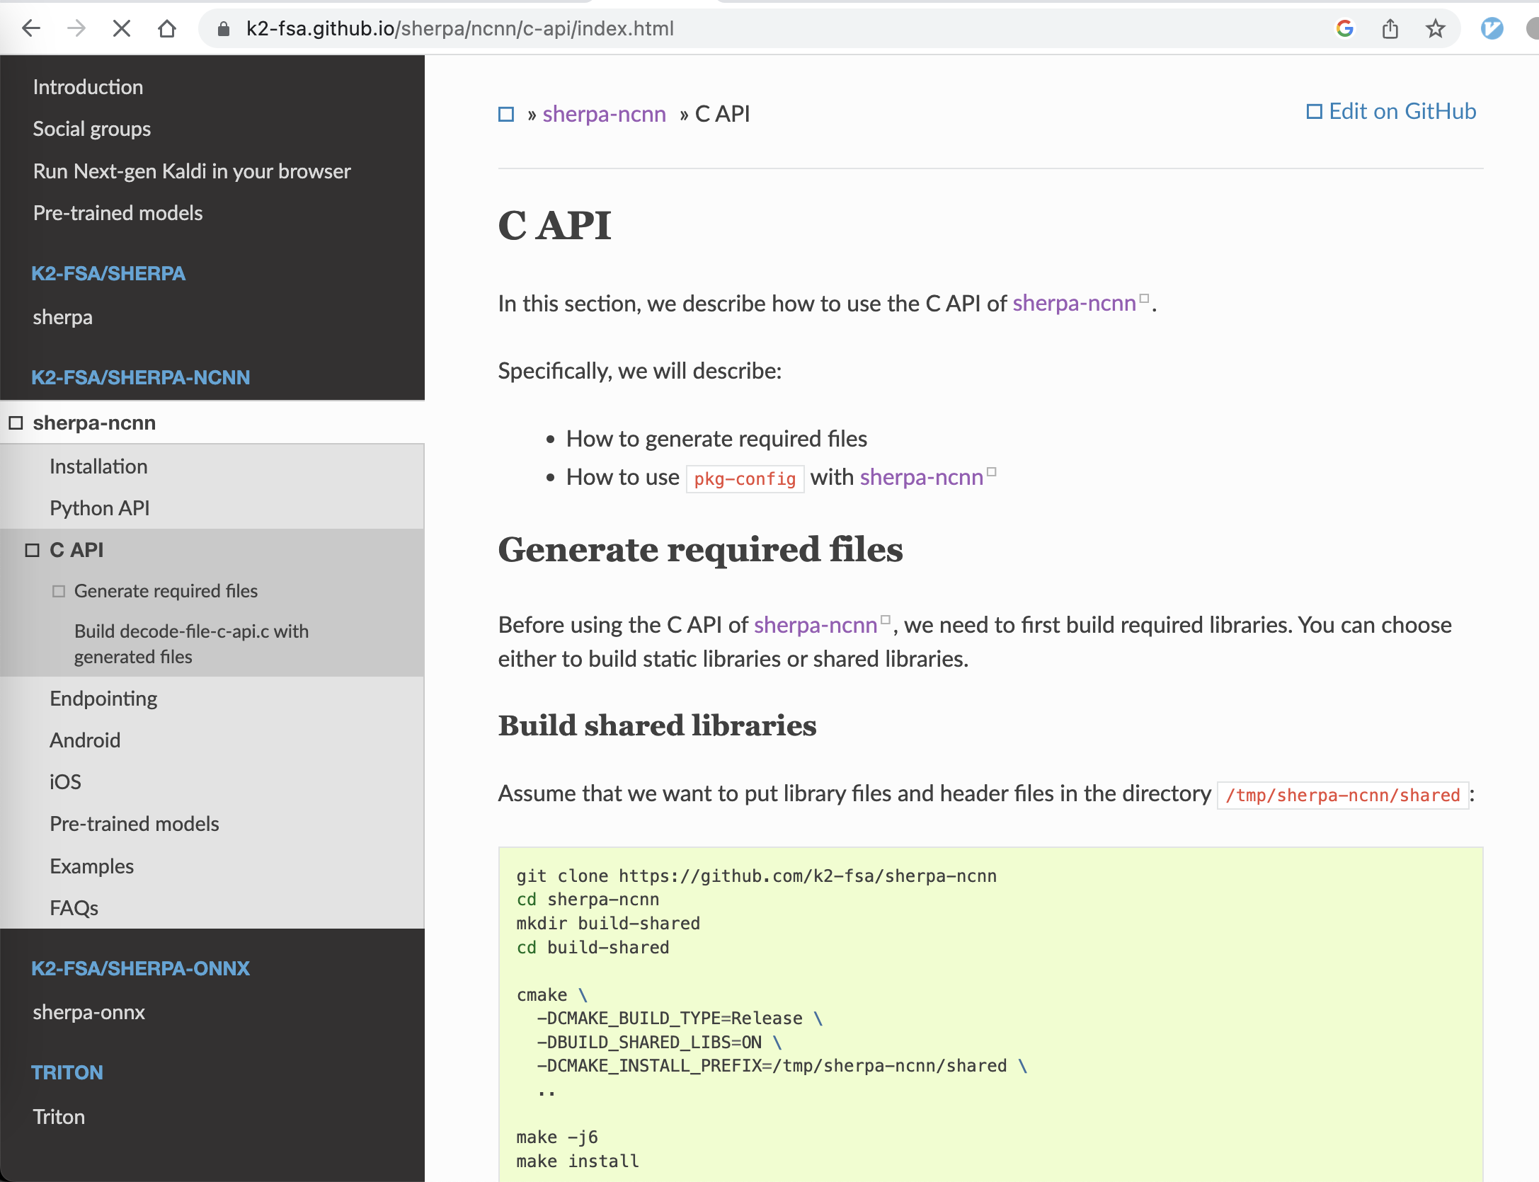1539x1182 pixels.
Task: Select the Python API sidebar entry
Action: (x=99, y=507)
